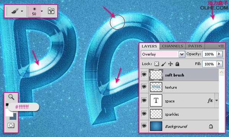Select the 'sparkles' layer name
Image resolution: width=229 pixels, height=137 pixels.
pos(172,115)
